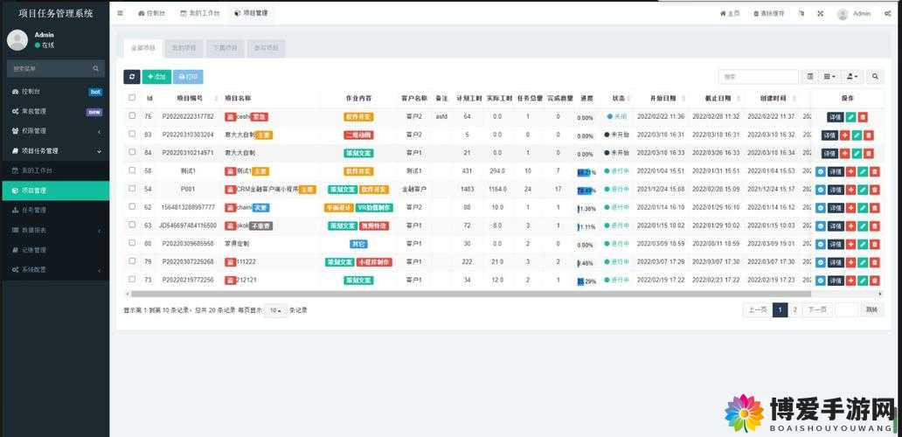Open the share settings icon at far top-right
902x437 pixels.
(888, 13)
